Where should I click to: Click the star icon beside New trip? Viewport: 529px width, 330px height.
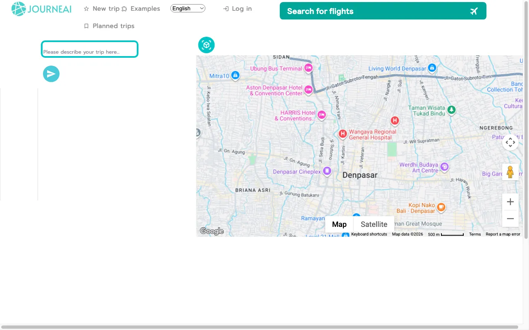86,9
